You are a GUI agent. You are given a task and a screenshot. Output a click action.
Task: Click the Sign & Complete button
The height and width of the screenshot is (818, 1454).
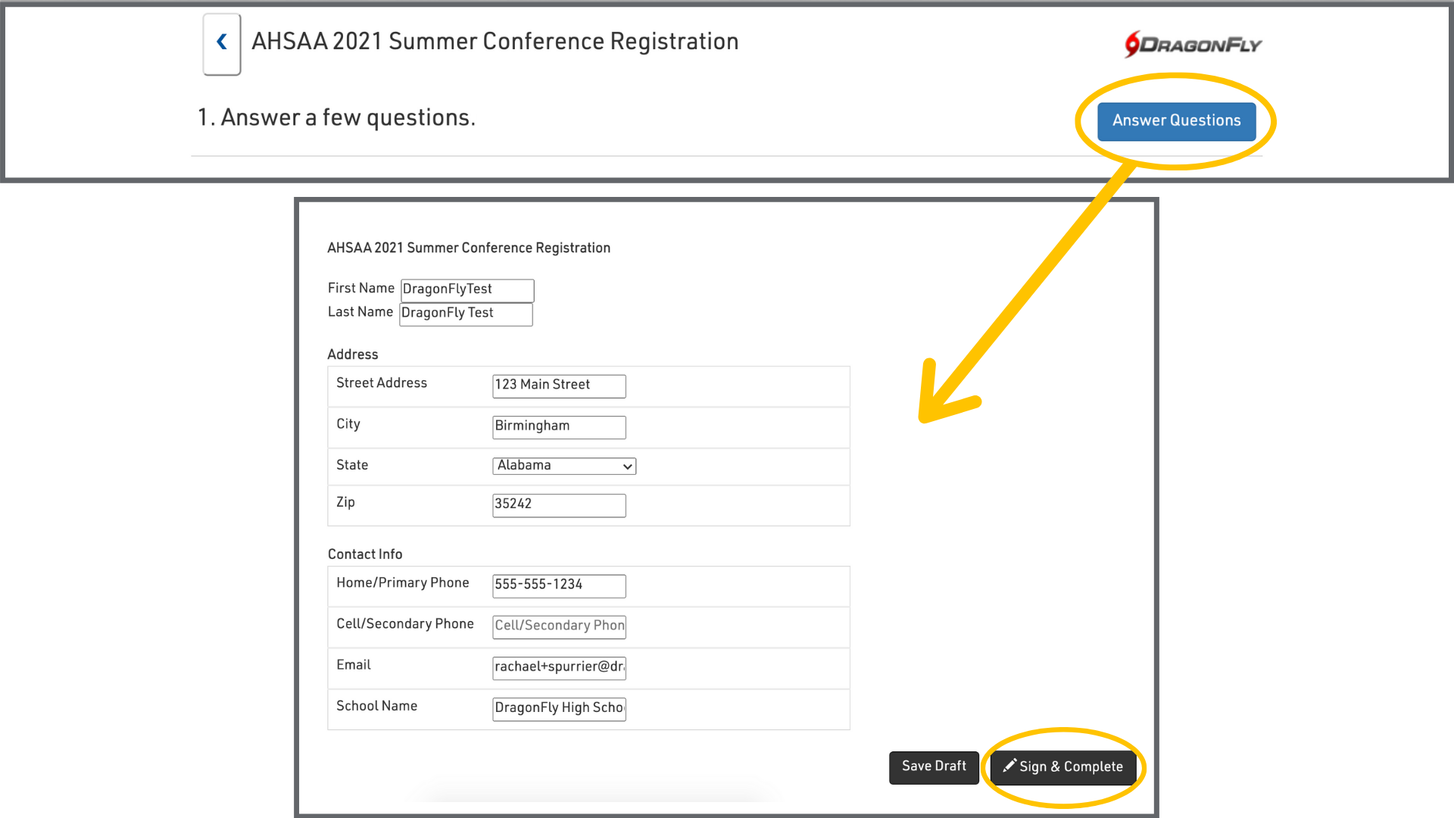pyautogui.click(x=1063, y=767)
